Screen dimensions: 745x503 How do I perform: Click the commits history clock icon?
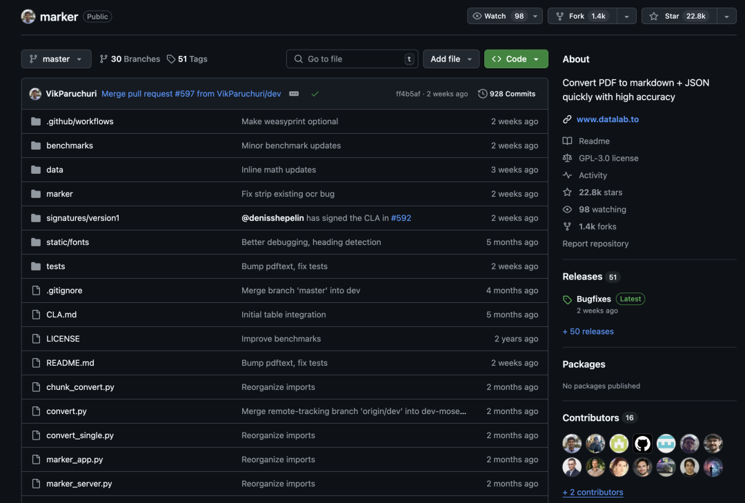click(x=482, y=94)
